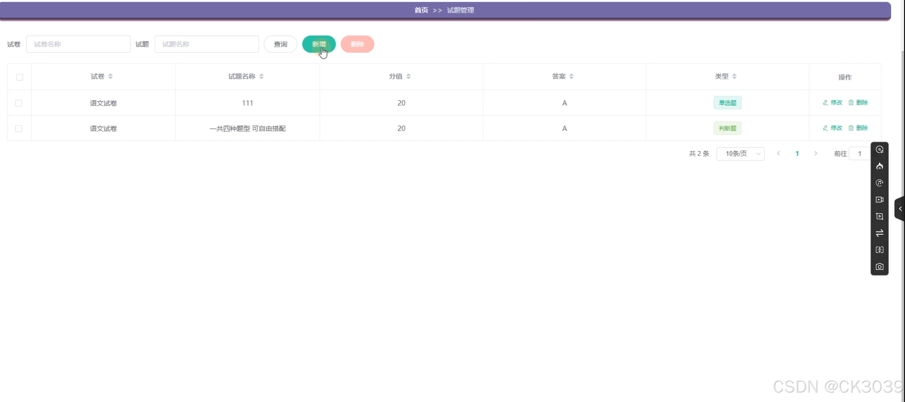Image resolution: width=905 pixels, height=402 pixels.
Task: Click the video camera record icon
Action: tap(879, 200)
